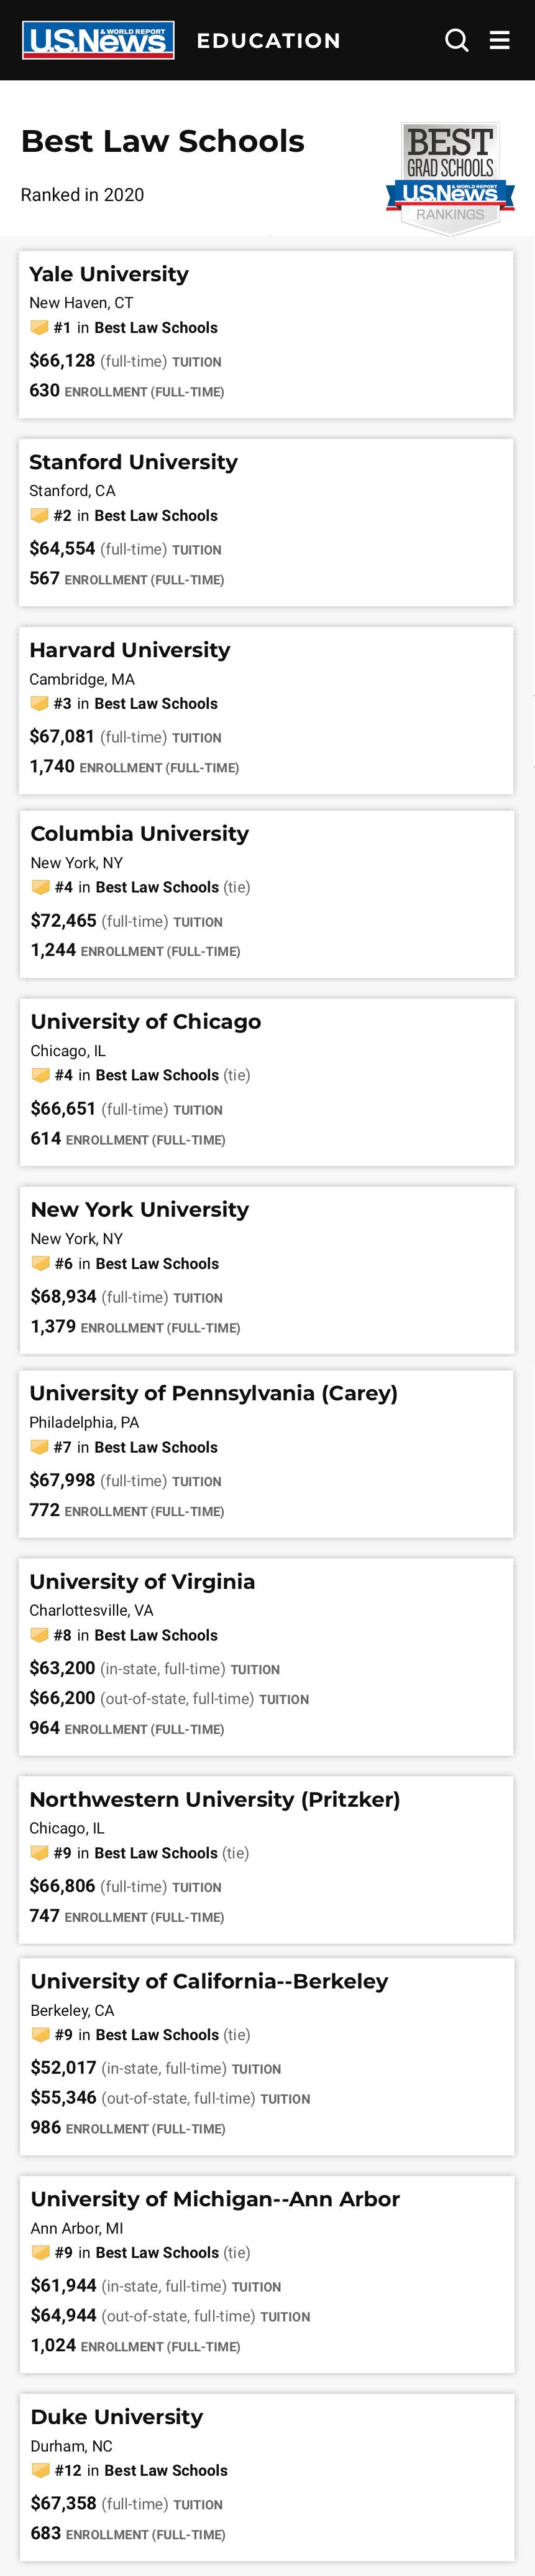
Task: Open the hamburger menu icon
Action: 500,40
